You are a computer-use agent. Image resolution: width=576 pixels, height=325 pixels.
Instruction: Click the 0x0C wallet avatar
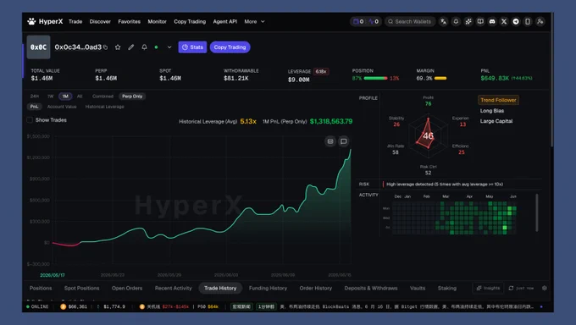38,47
